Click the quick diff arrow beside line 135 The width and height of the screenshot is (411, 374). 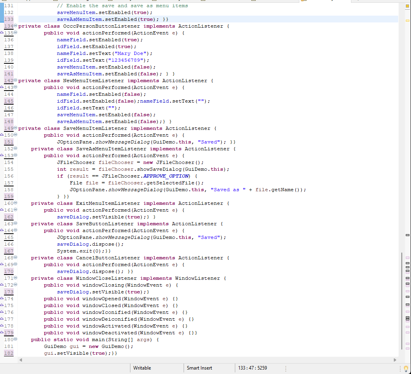pos(2,32)
